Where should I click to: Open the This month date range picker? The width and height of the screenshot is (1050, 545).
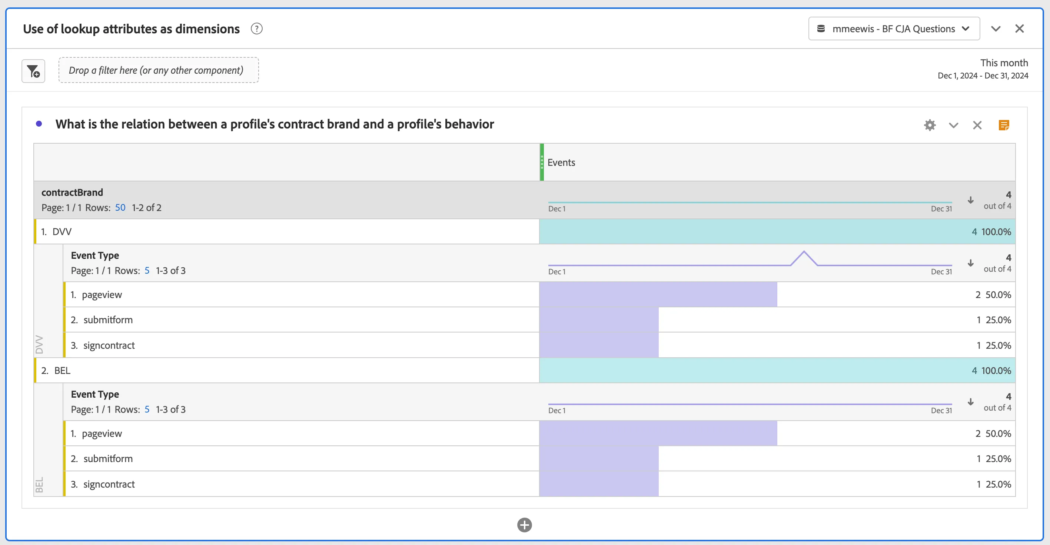(983, 69)
